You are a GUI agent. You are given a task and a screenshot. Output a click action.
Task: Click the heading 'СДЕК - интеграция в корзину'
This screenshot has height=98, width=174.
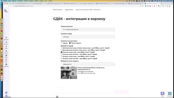point(79,19)
